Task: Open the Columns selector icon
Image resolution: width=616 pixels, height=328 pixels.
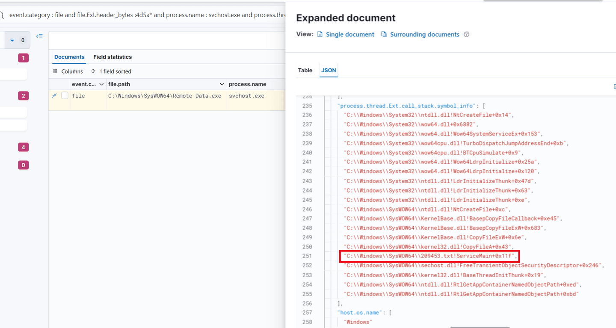Action: point(56,71)
